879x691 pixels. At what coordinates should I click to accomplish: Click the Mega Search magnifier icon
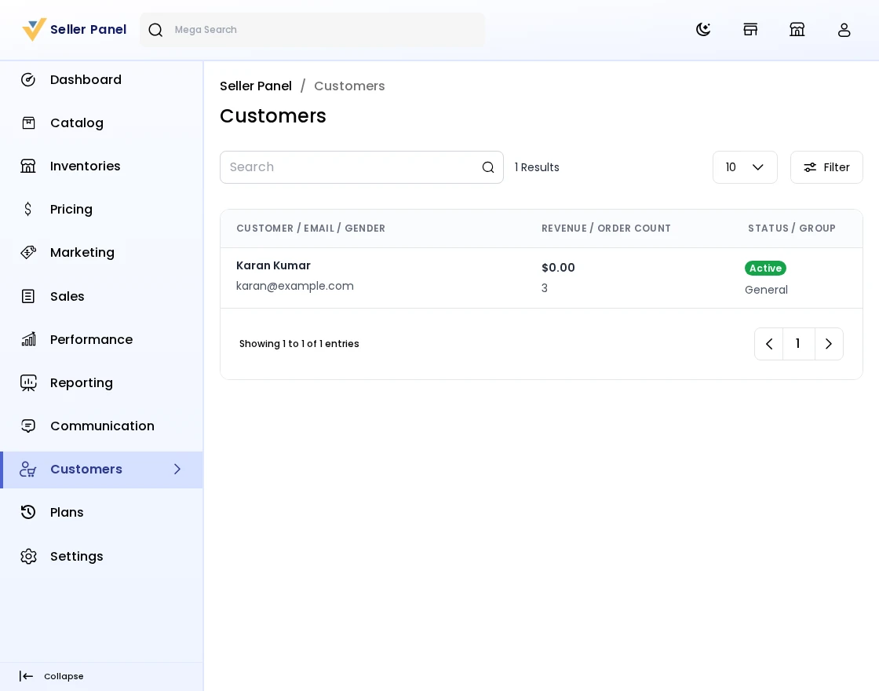155,30
